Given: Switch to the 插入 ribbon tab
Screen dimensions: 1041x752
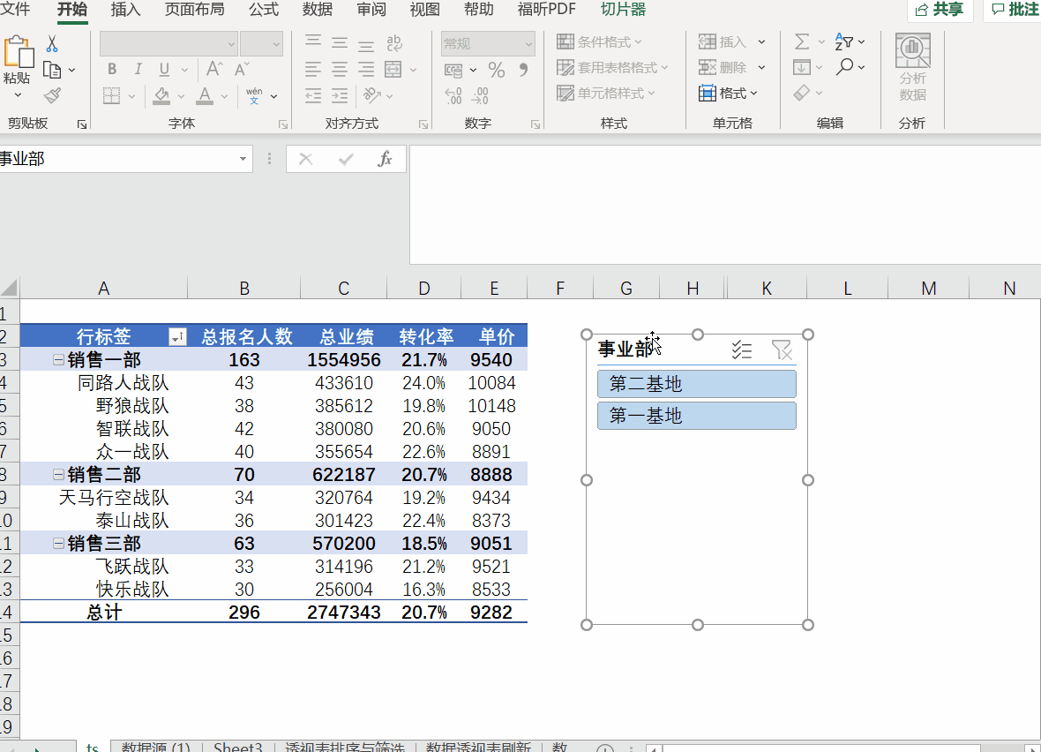Looking at the screenshot, I should tap(125, 10).
